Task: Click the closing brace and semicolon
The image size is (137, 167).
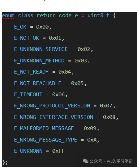Action: point(5,162)
